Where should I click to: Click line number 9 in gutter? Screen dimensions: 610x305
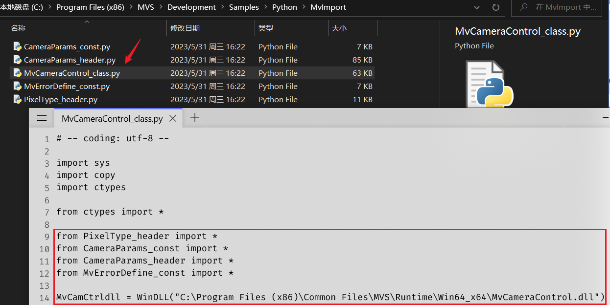click(x=47, y=237)
